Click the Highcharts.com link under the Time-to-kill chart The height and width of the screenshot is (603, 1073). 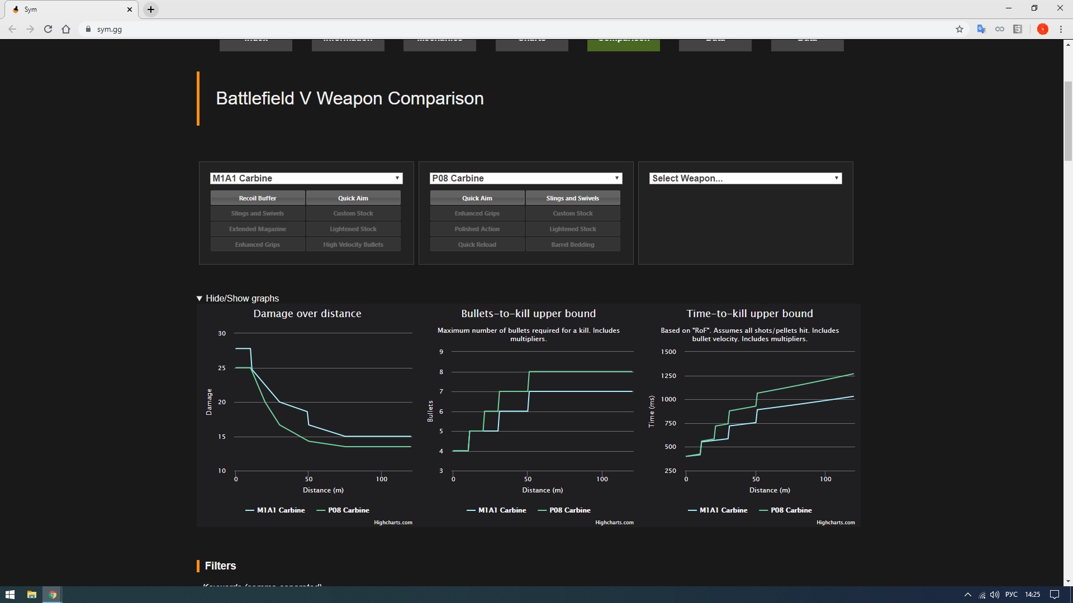[835, 523]
